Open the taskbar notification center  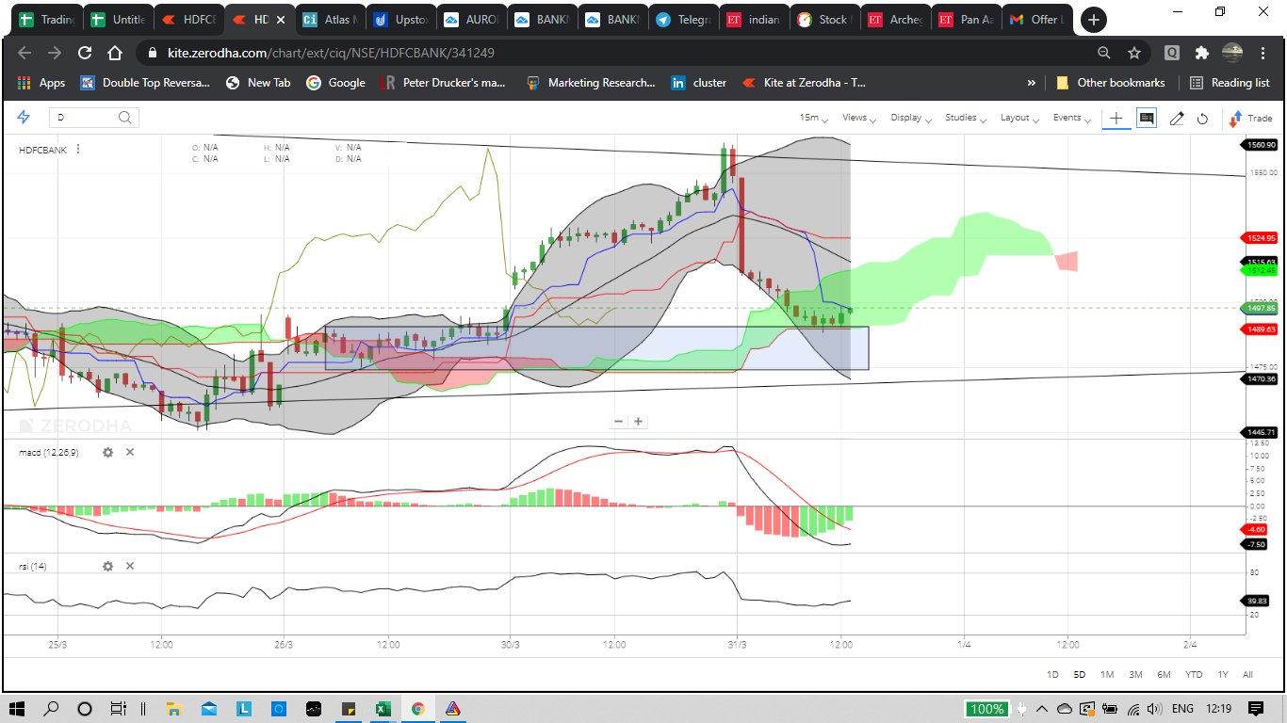coord(1255,708)
